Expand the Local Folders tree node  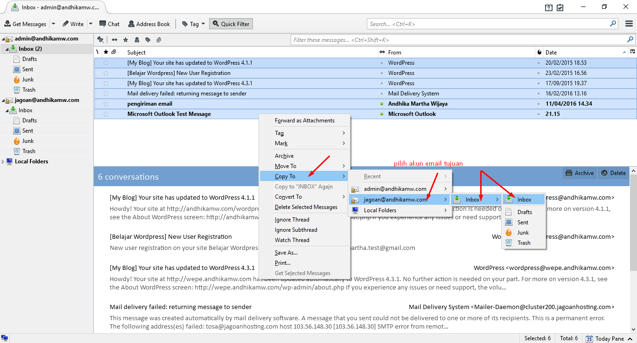click(x=3, y=161)
